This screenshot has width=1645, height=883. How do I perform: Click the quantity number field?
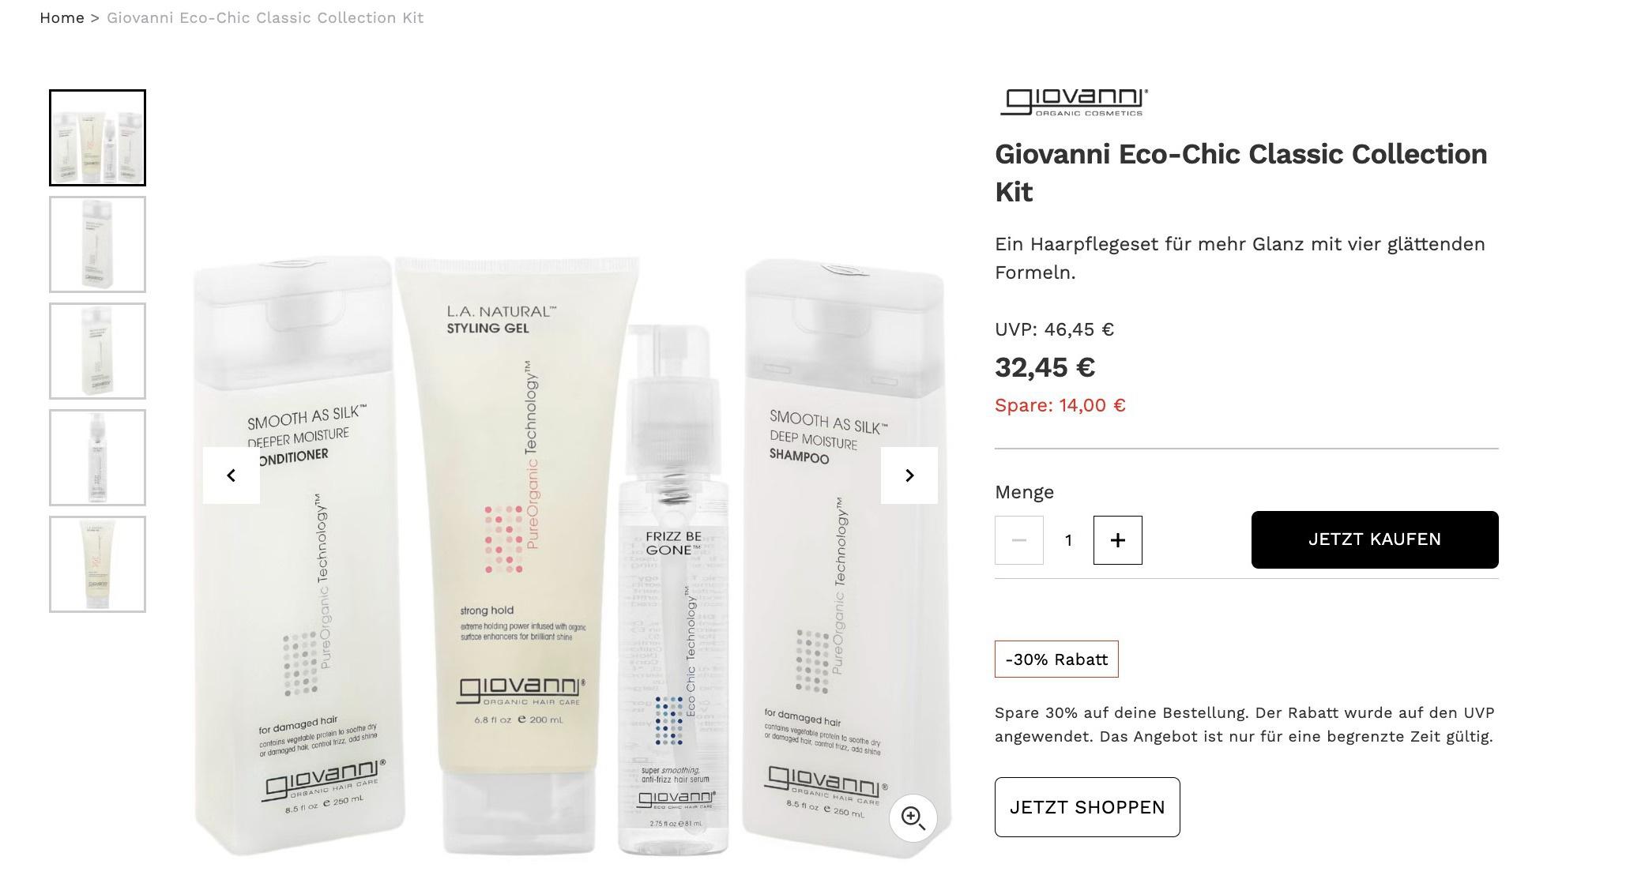(x=1068, y=540)
